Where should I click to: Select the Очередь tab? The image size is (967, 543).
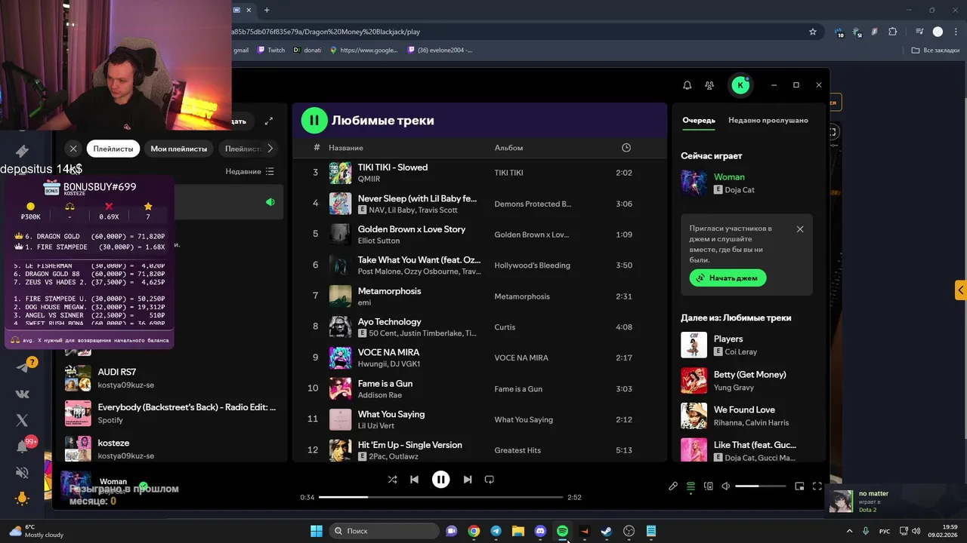click(x=699, y=120)
